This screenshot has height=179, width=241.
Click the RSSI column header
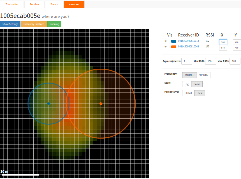(x=210, y=35)
